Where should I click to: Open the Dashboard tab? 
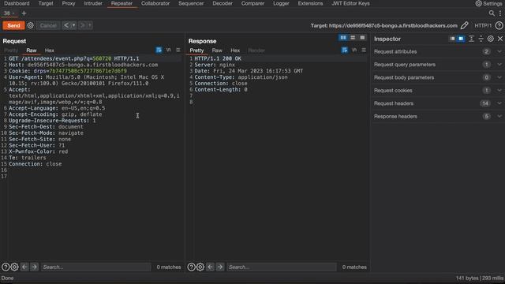click(x=17, y=3)
